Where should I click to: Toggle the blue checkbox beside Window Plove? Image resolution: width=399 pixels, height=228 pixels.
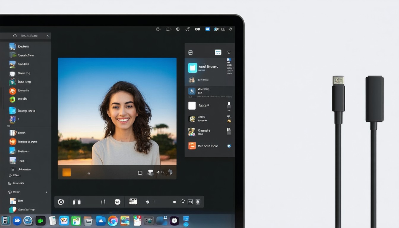click(229, 146)
